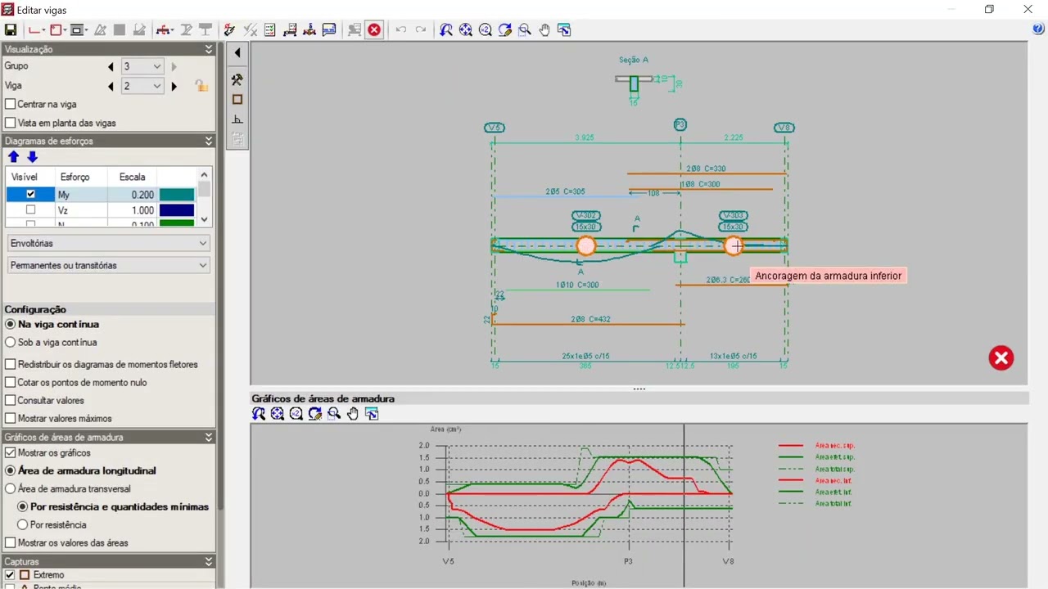Enable Redistribuir os diagramas de momentos fletores

coord(11,365)
